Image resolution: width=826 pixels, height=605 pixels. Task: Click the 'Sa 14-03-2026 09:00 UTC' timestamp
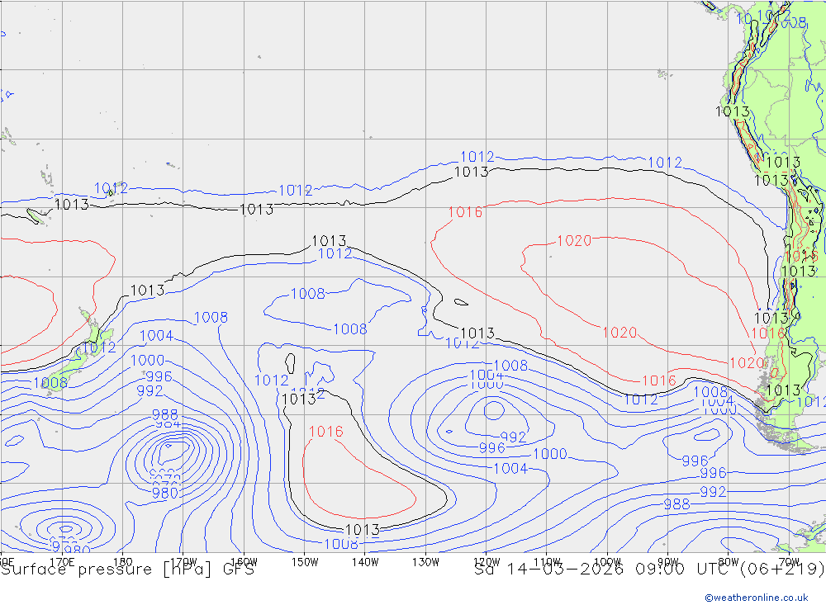click(605, 570)
